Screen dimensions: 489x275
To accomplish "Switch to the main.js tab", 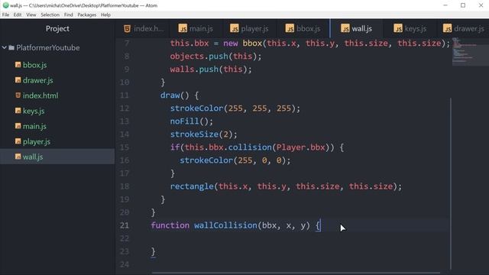I will click(196, 29).
